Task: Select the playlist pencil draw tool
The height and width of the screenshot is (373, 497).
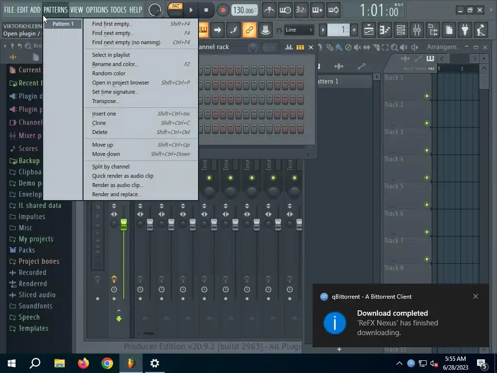Action: point(330,48)
